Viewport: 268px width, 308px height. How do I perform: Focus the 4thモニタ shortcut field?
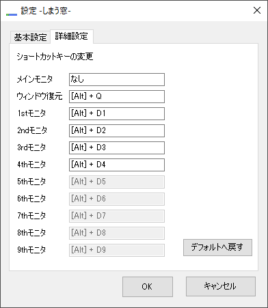tap(117, 165)
